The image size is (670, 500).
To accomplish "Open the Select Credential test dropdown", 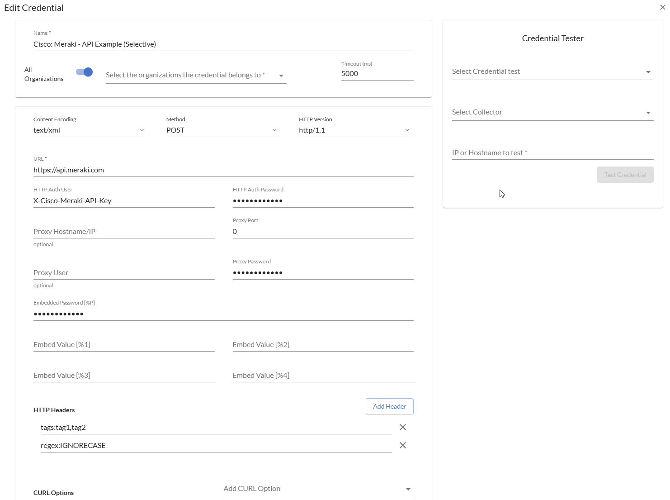I will 552,71.
